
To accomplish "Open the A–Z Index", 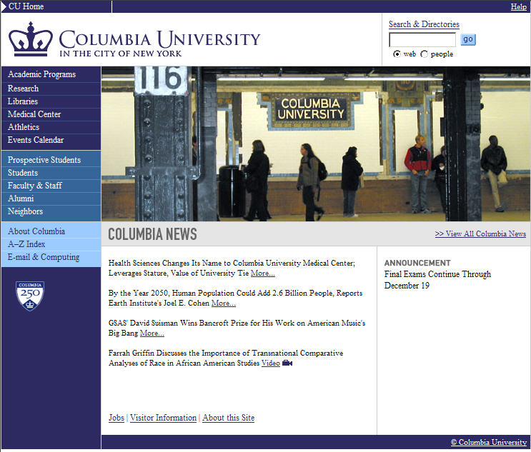I will click(26, 244).
